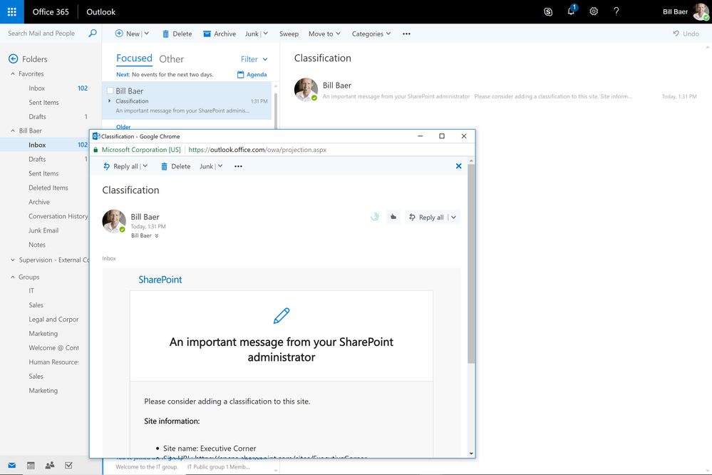
Task: Open help question mark icon
Action: (x=616, y=12)
